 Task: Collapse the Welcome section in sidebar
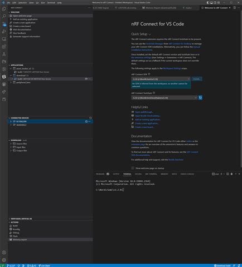(x=9, y=12)
